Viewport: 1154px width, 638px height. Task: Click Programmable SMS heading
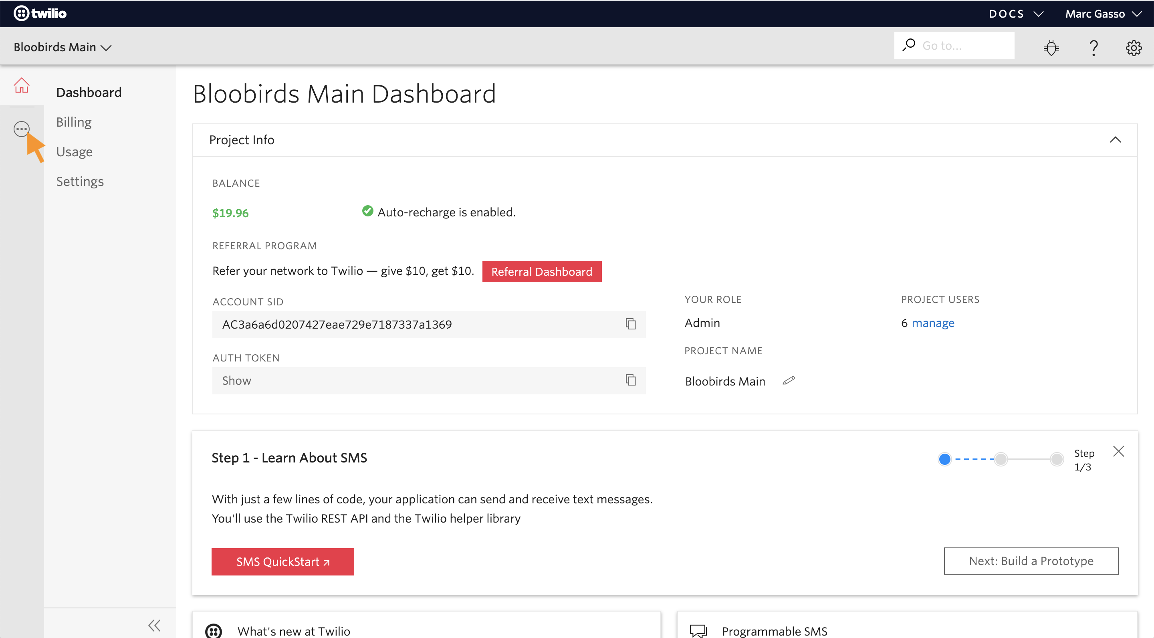tap(775, 631)
